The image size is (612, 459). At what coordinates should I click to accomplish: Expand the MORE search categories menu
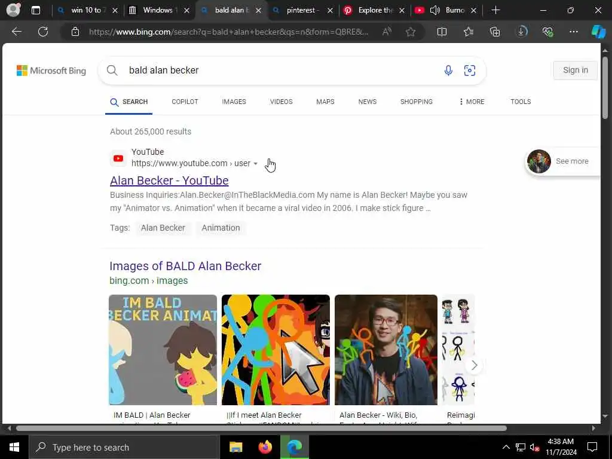click(x=472, y=102)
